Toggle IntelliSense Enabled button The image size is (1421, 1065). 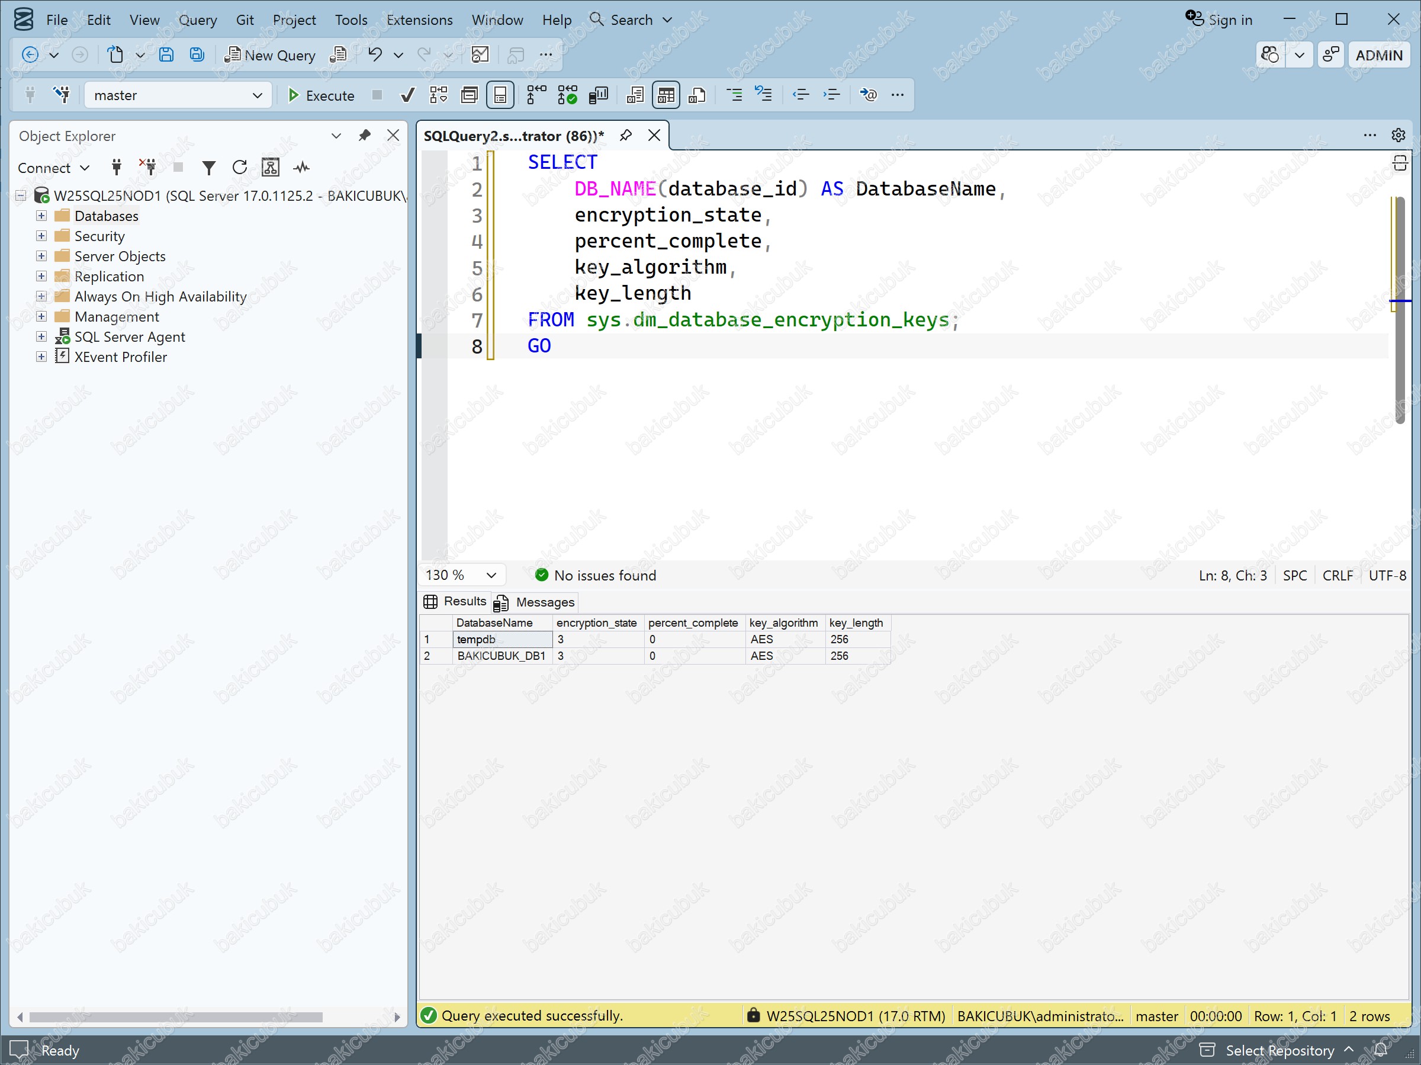click(500, 95)
